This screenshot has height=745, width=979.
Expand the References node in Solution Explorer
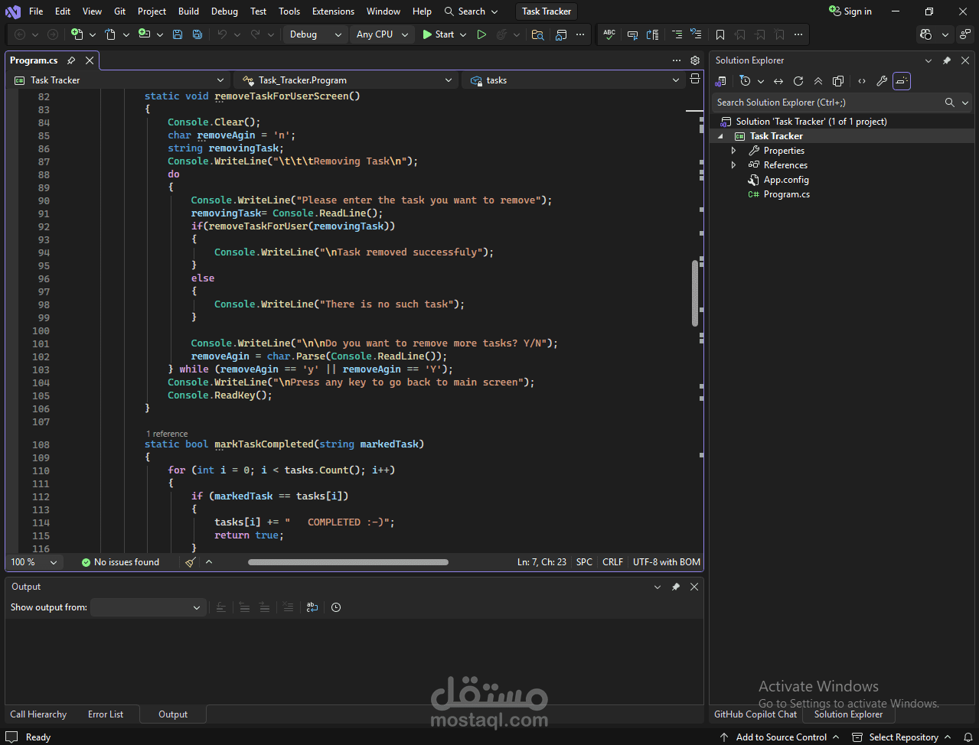click(x=733, y=165)
